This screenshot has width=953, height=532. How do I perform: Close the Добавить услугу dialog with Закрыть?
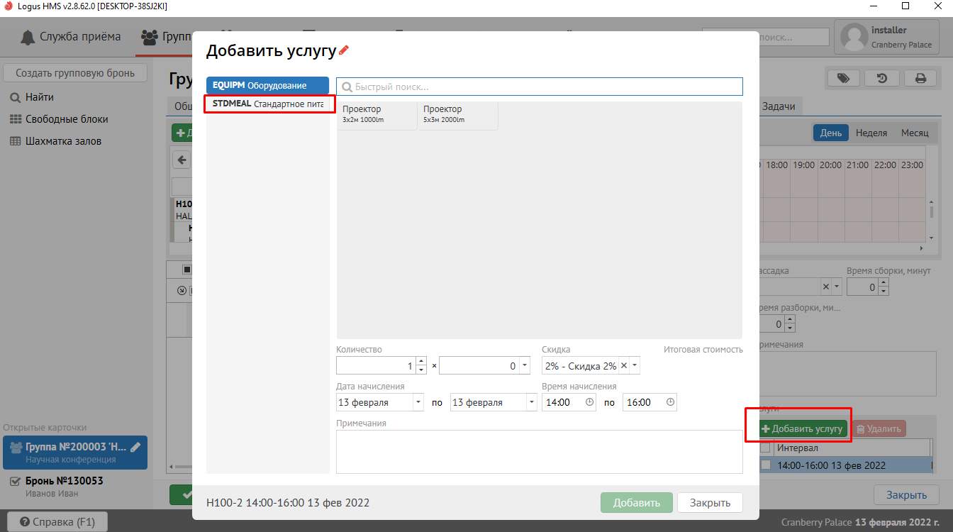pos(710,503)
